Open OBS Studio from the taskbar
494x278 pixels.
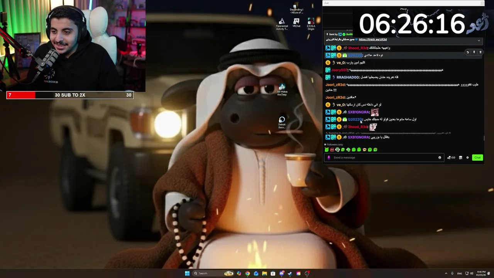click(x=307, y=273)
